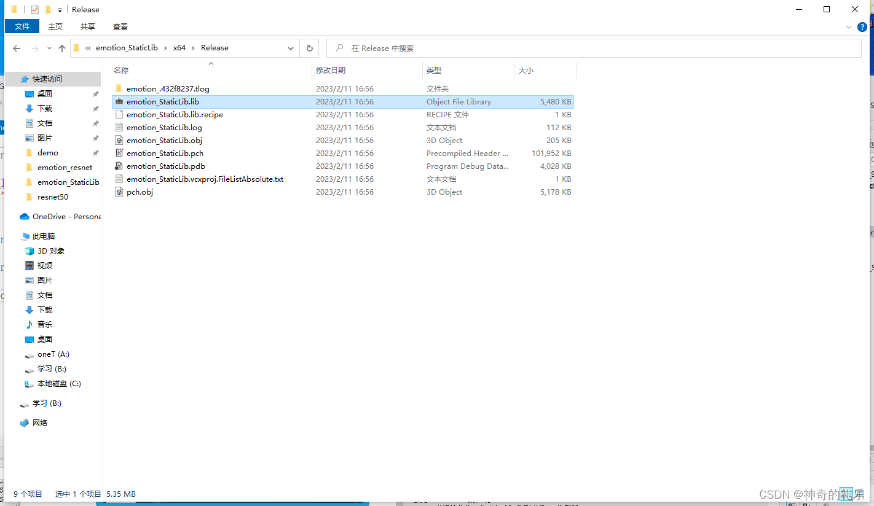Open Explorer help question mark
Screen dimensions: 874x506
pos(862,26)
